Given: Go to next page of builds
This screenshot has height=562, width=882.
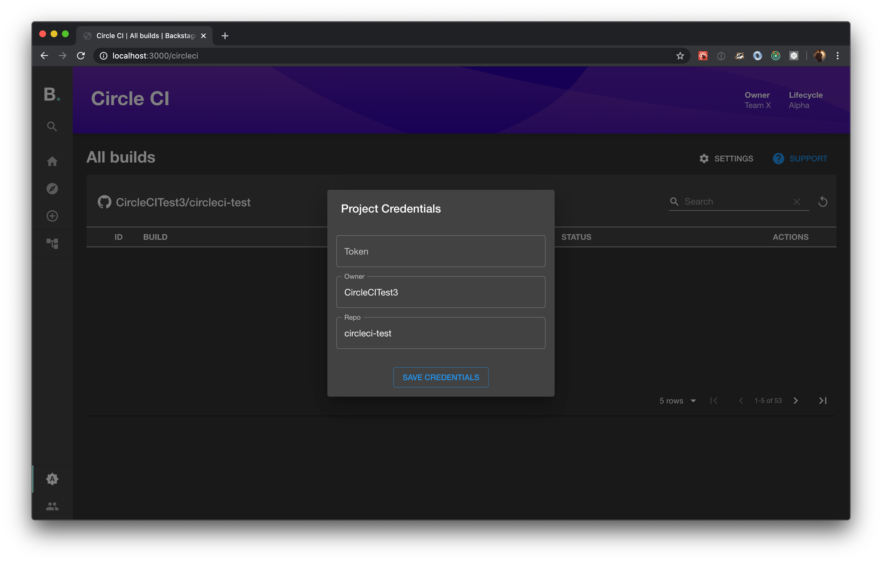Looking at the screenshot, I should [x=796, y=401].
